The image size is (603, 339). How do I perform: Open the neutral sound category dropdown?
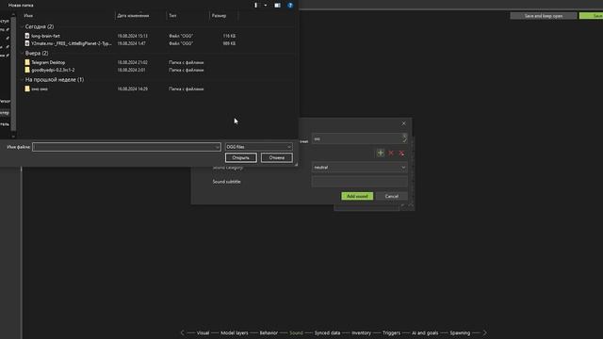pos(360,168)
